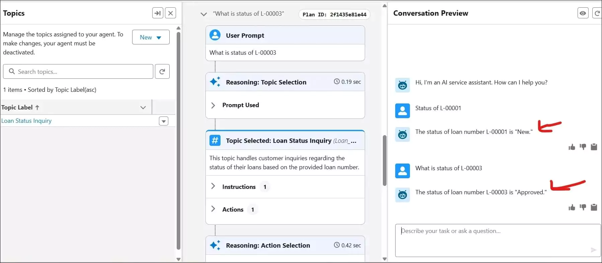Click the Describe your task message input box

[x=498, y=240]
